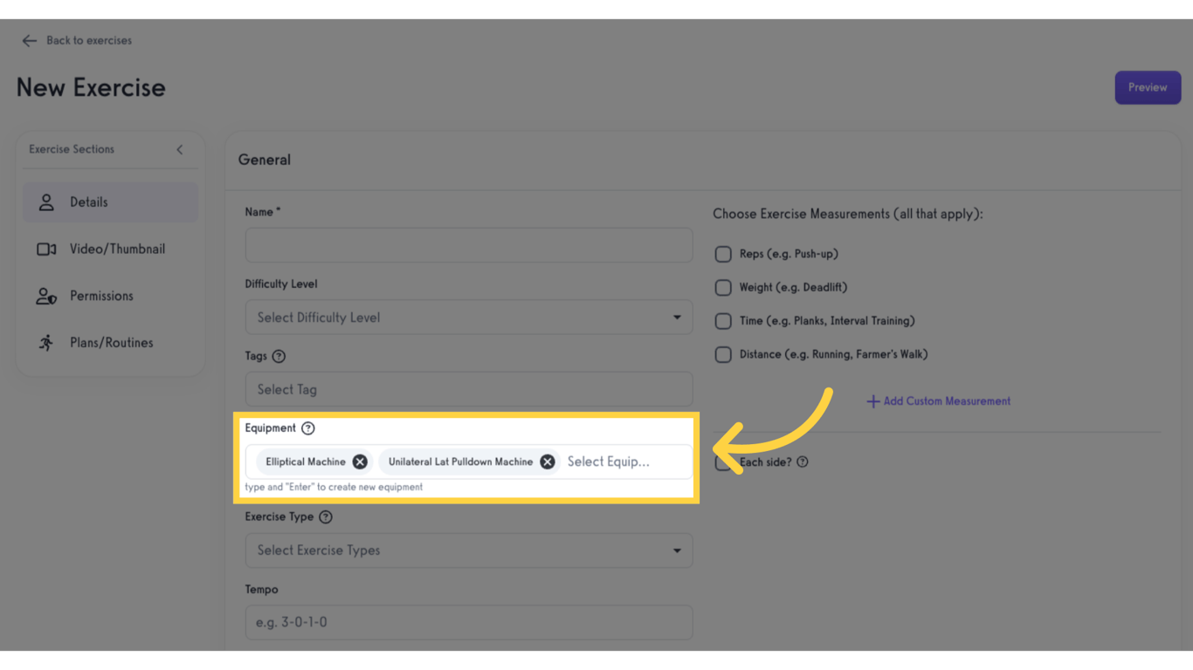This screenshot has height=670, width=1193.
Task: Click the Video/Thumbnail camera icon
Action: pyautogui.click(x=46, y=249)
